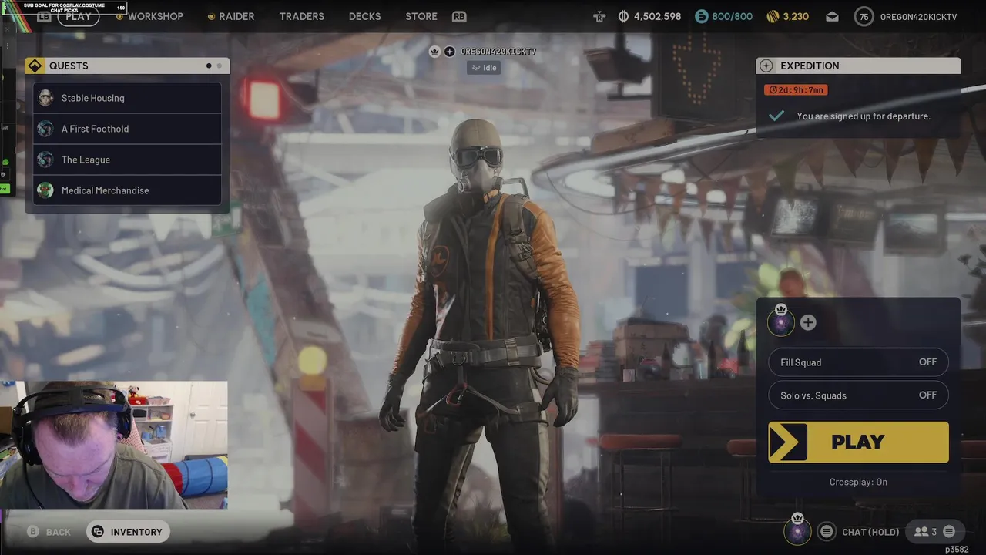
Task: Click the menu icon right of friends count
Action: 949,532
